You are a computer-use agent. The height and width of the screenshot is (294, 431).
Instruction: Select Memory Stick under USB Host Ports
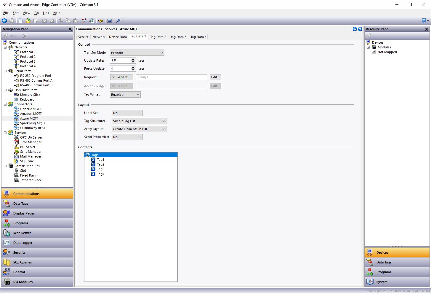[30, 95]
